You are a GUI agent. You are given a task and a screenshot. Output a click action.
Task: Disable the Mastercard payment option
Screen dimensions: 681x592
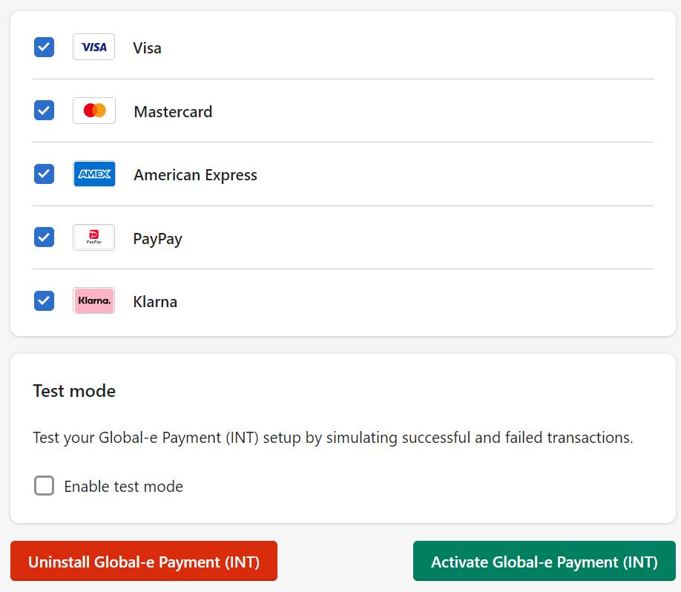[x=44, y=110]
